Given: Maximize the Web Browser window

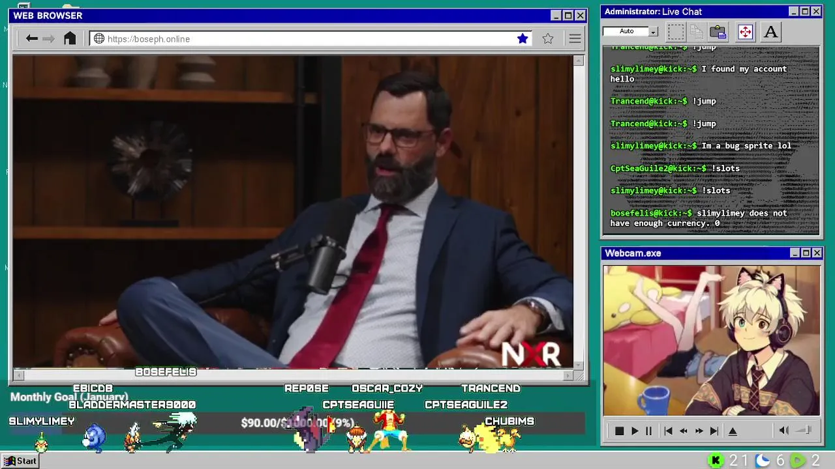Looking at the screenshot, I should tap(568, 16).
